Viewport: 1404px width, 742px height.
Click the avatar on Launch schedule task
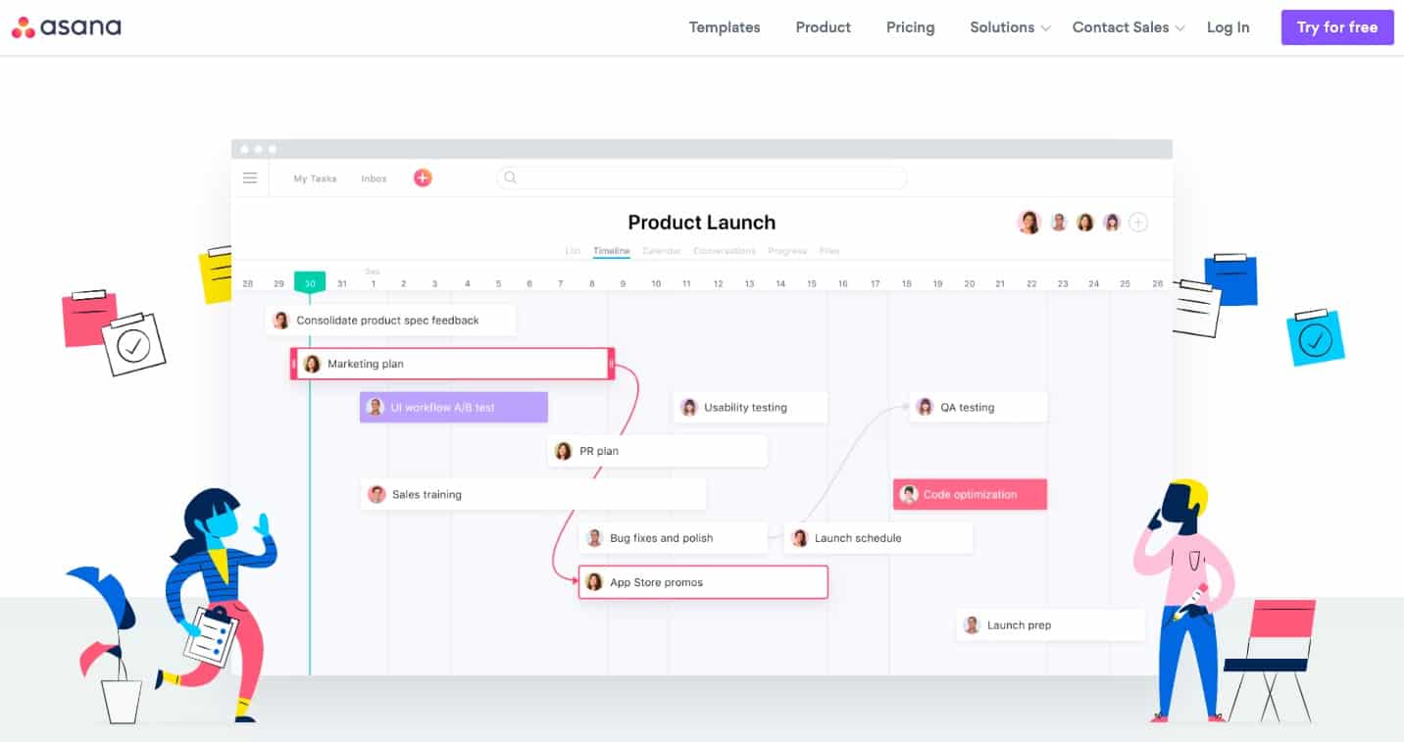(799, 538)
